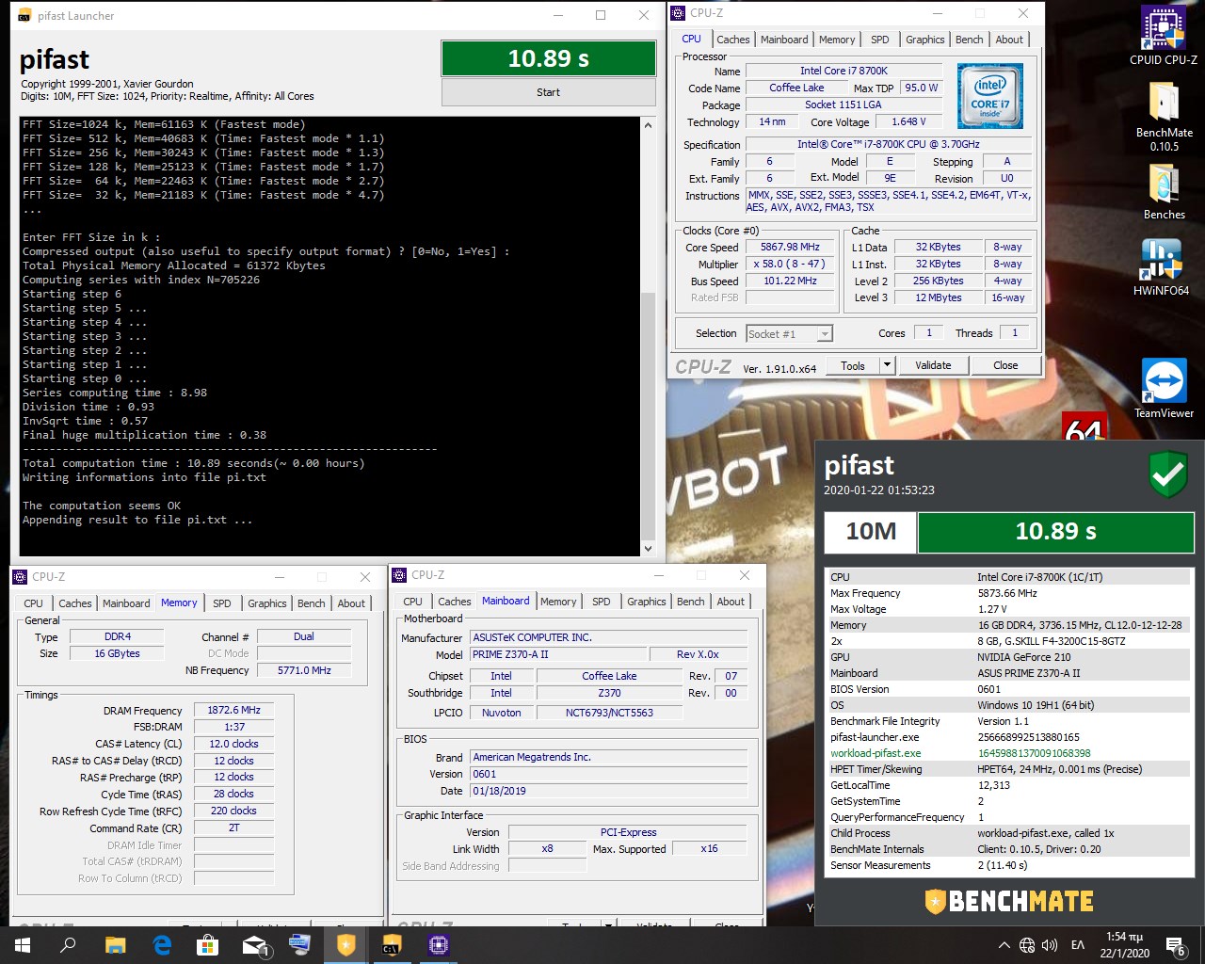Open File Explorer from the taskbar
The height and width of the screenshot is (964, 1205).
pos(115,945)
